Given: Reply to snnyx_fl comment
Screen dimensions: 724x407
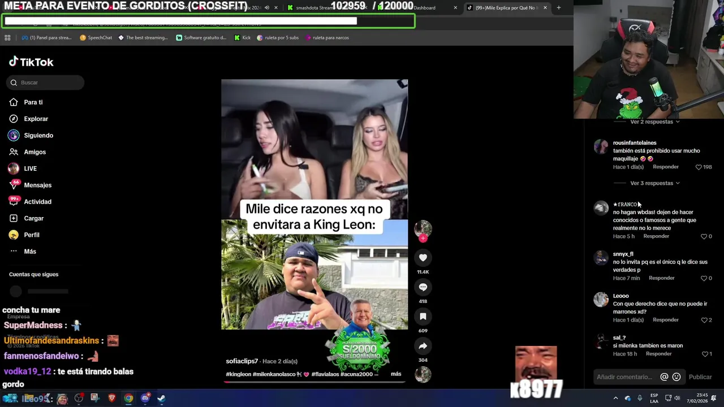Looking at the screenshot, I should [x=662, y=278].
